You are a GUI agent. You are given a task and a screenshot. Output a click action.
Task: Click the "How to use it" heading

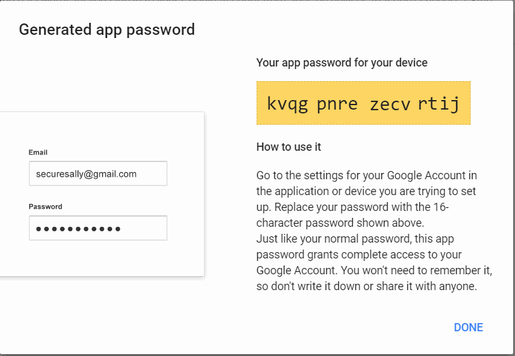pyautogui.click(x=288, y=147)
